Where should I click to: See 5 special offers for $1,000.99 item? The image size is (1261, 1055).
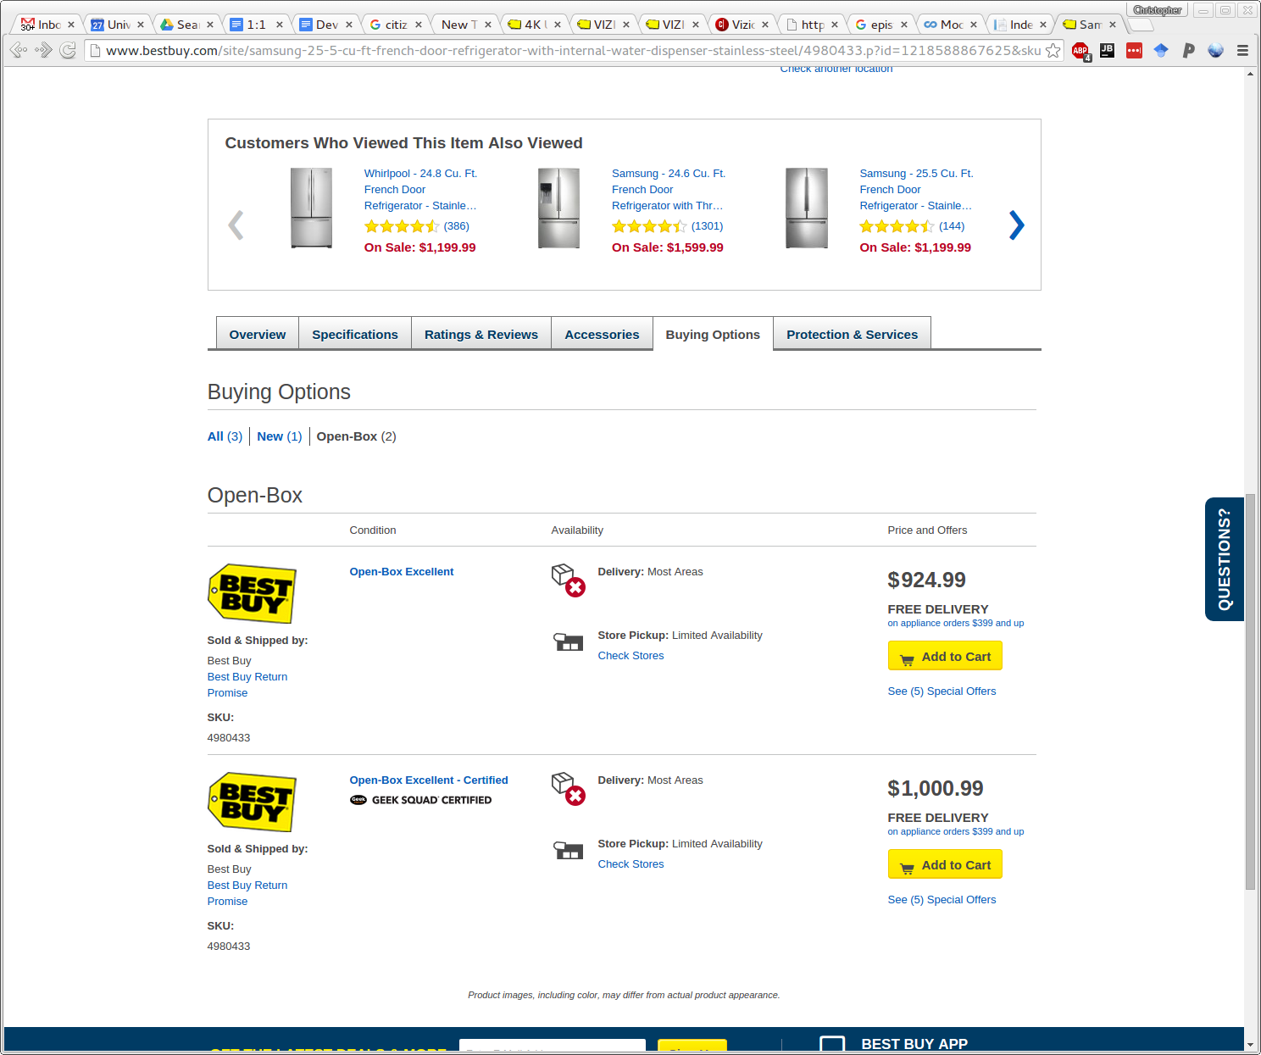[x=942, y=900]
